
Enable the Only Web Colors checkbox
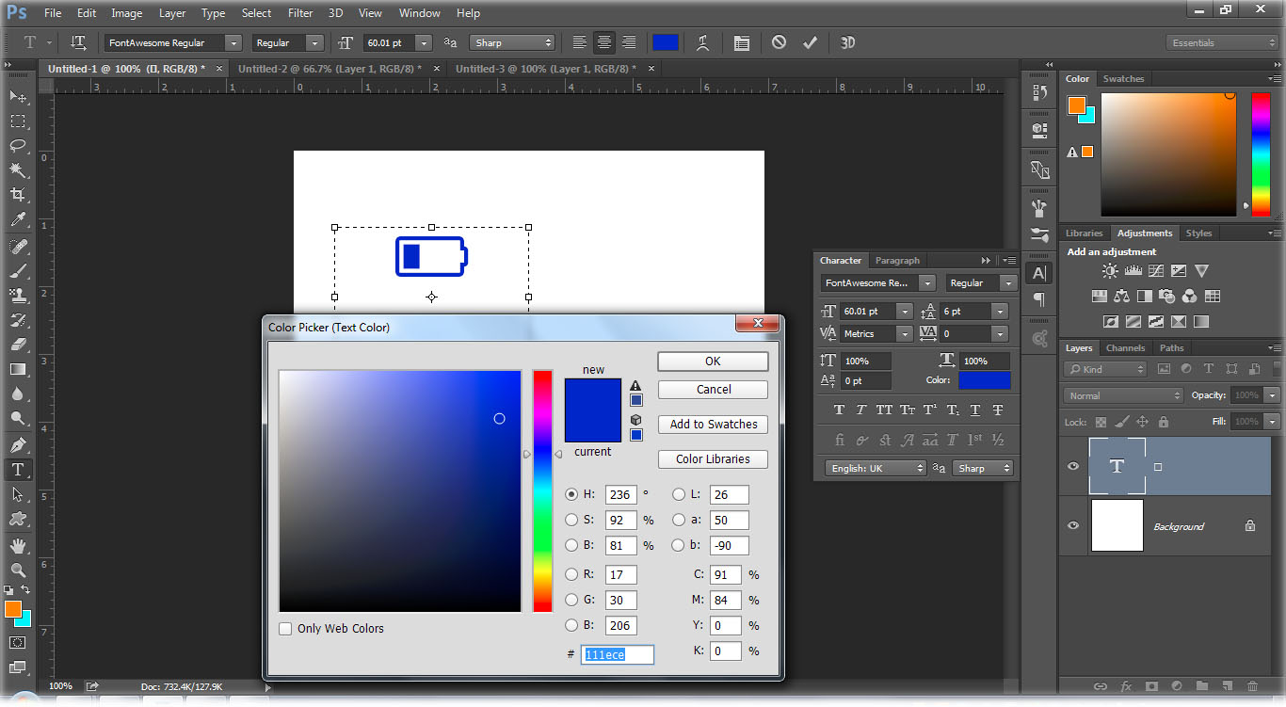tap(285, 628)
